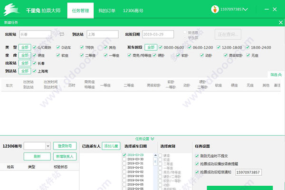The image size is (285, 190).
Task: Toggle 其他 train type checkbox
Action: tap(105, 47)
